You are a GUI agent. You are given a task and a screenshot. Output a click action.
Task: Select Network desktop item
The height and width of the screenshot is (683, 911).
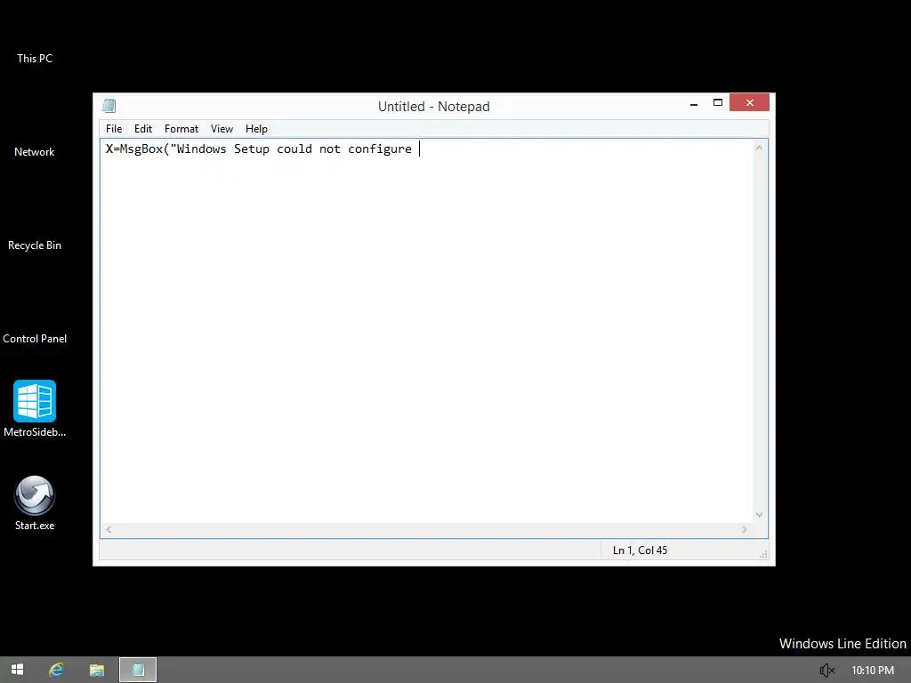pyautogui.click(x=35, y=151)
